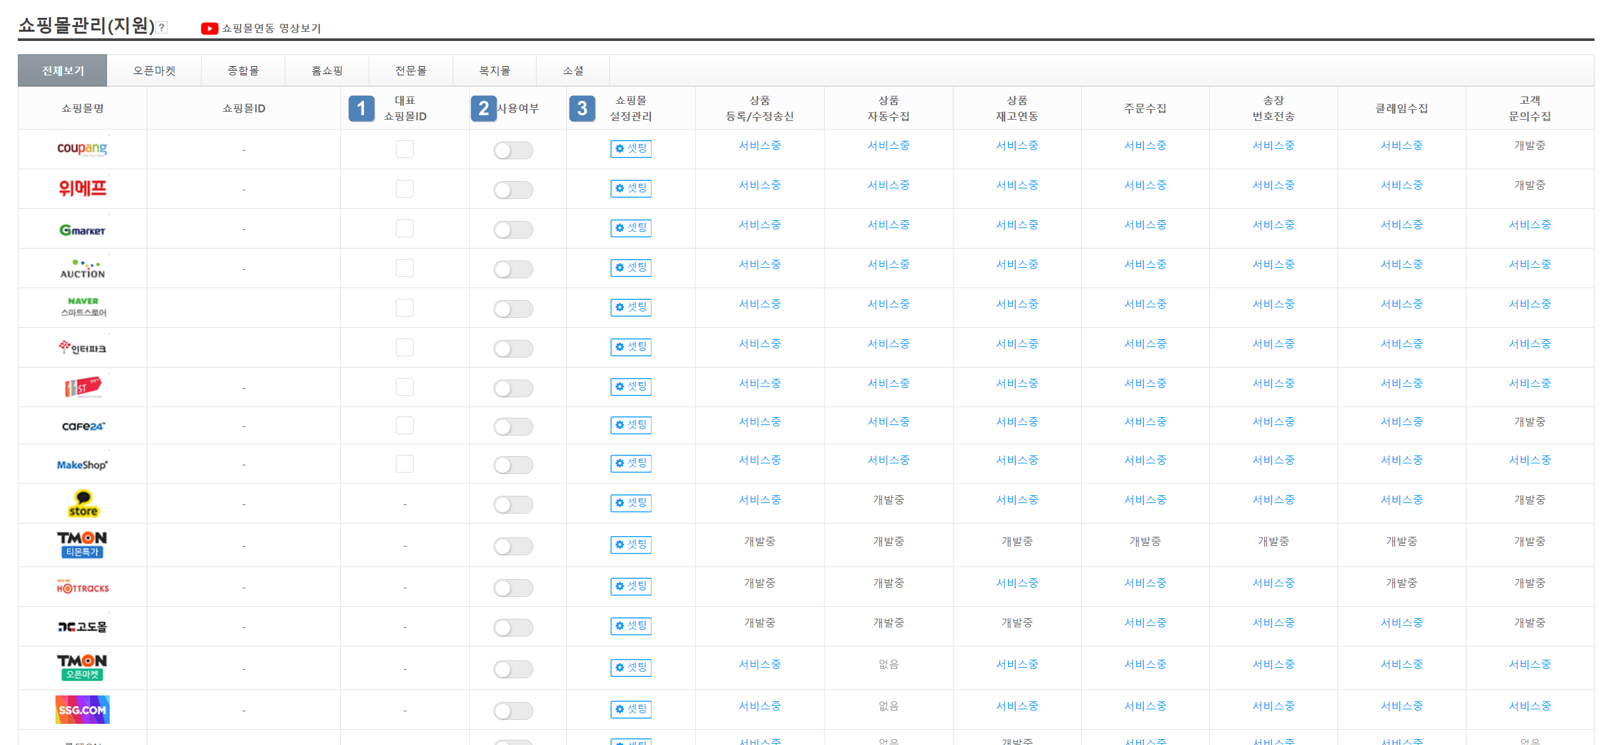The width and height of the screenshot is (1613, 745).
Task: Click the Gmarket logo
Action: pyautogui.click(x=82, y=229)
